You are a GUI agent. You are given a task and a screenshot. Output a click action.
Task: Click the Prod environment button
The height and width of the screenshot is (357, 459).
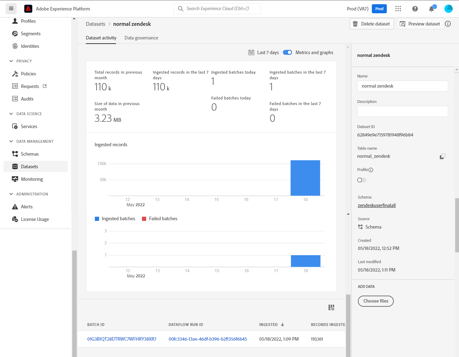pyautogui.click(x=379, y=9)
